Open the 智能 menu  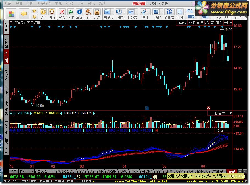click(69, 3)
